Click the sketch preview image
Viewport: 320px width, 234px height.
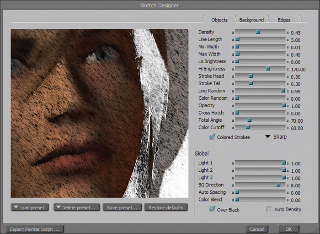(100, 113)
